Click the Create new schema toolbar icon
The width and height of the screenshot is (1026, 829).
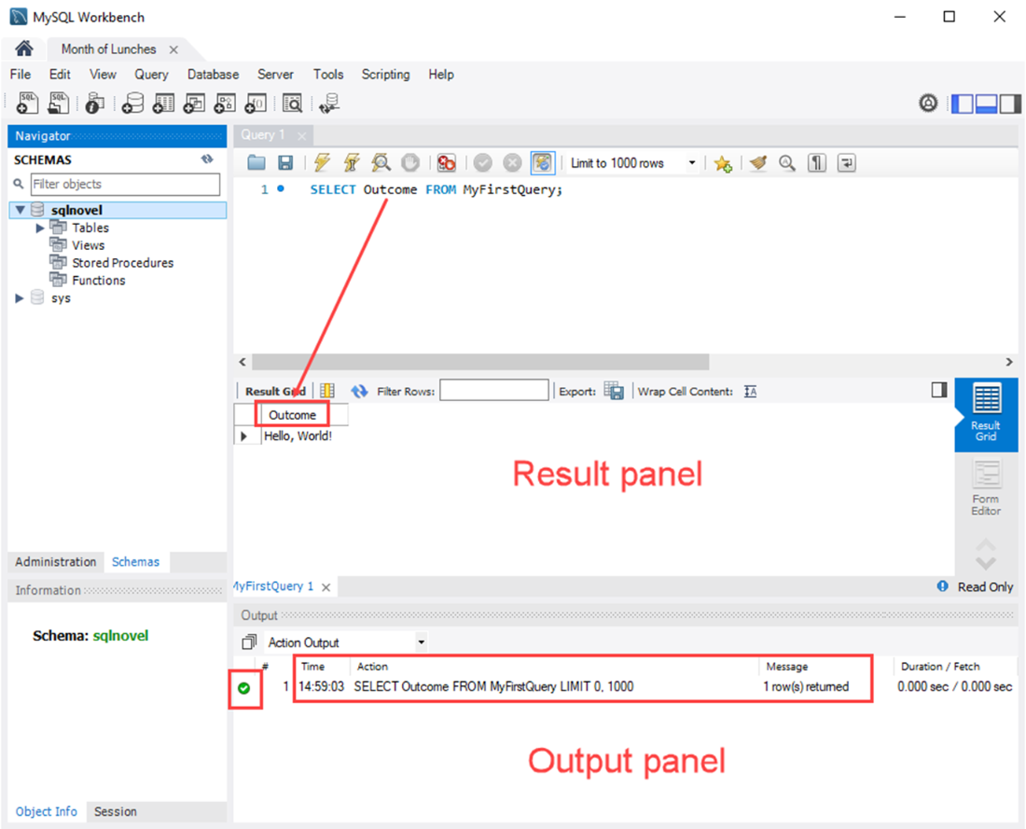[132, 103]
